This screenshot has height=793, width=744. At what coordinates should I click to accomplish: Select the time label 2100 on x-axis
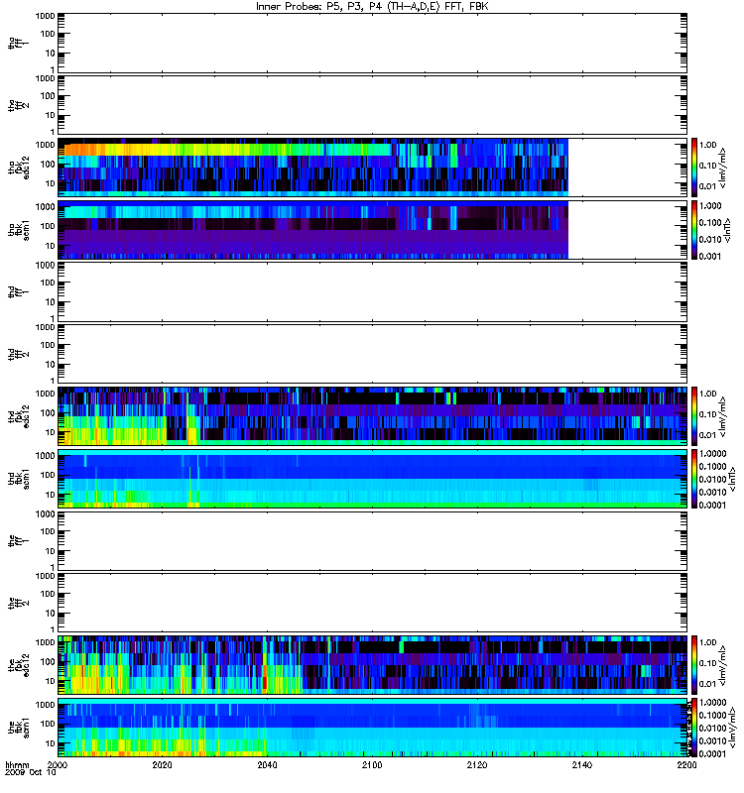(x=372, y=764)
